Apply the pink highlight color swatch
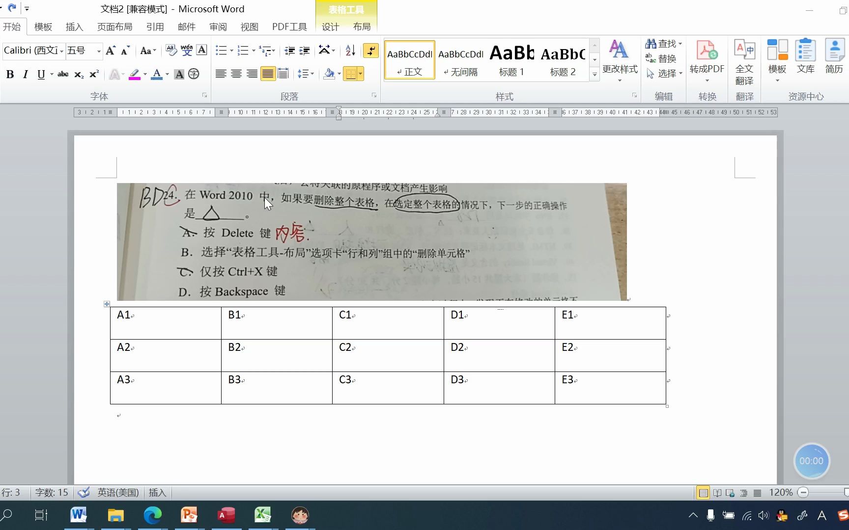This screenshot has width=849, height=530. pyautogui.click(x=134, y=74)
